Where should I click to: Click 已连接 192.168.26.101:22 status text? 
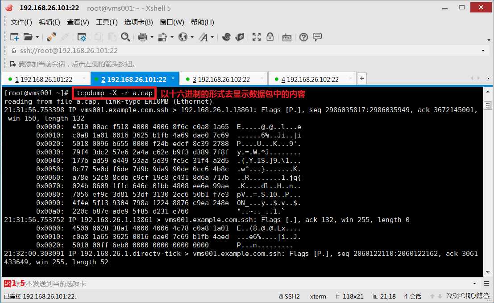click(x=41, y=296)
